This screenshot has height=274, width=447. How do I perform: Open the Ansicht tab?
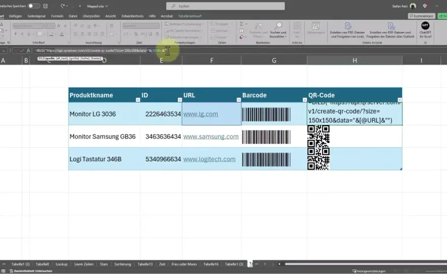(110, 16)
